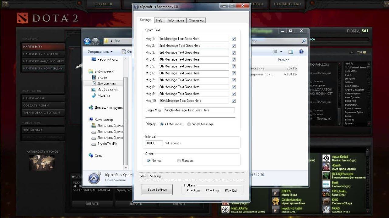
Task: Click the Explorer Back arrow button
Action: click(x=87, y=41)
